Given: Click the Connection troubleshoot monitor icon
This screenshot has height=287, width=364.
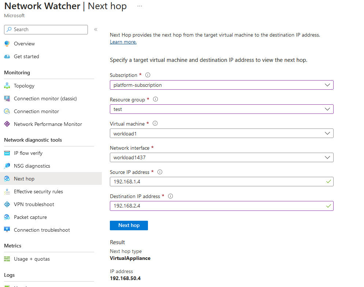Looking at the screenshot, I should pyautogui.click(x=7, y=230).
